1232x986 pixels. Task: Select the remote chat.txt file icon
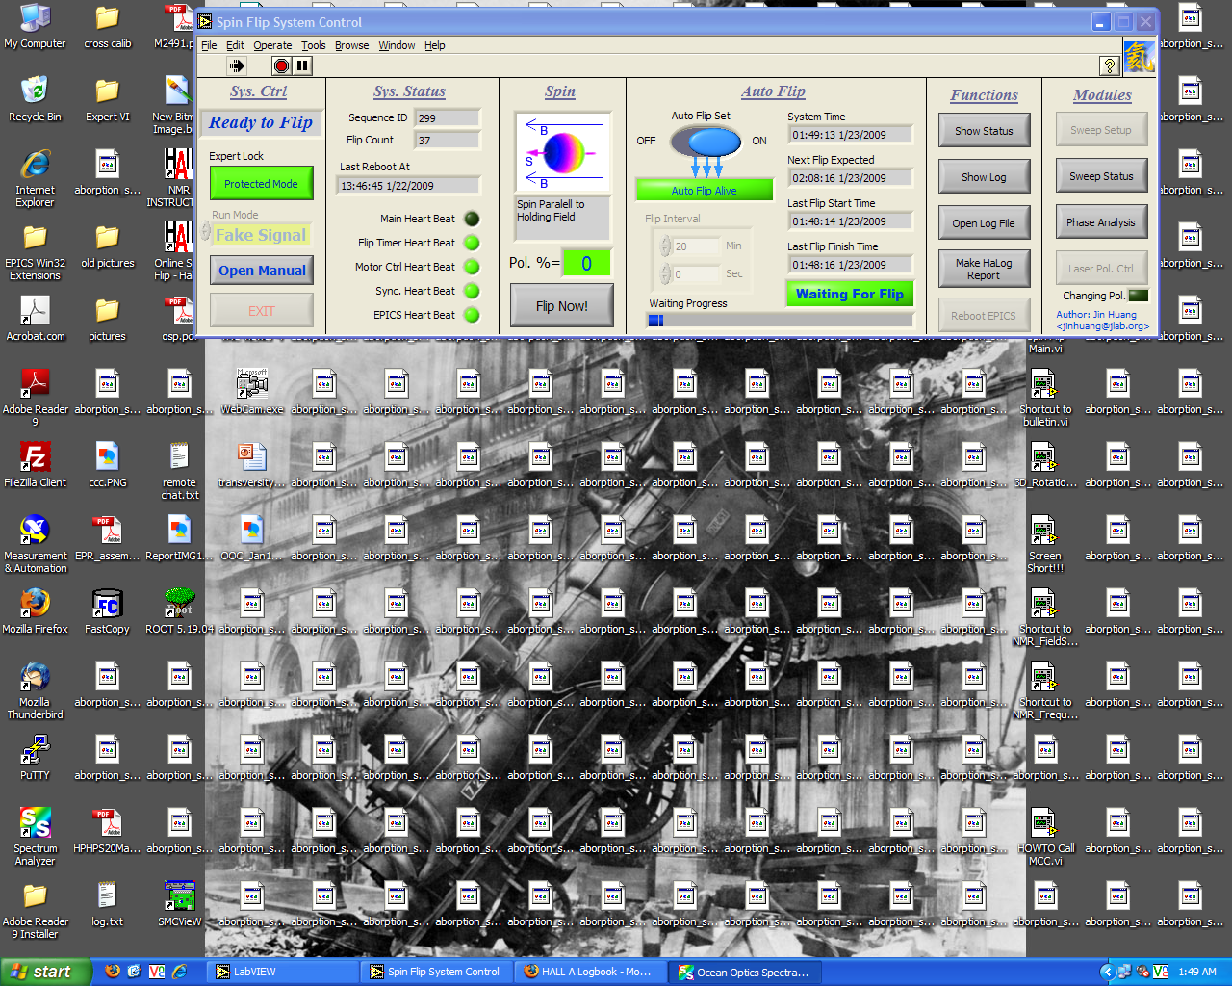(x=179, y=471)
